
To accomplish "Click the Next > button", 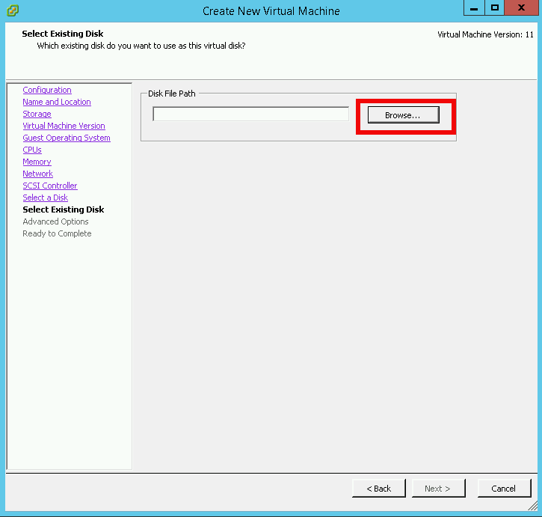I will tap(437, 489).
